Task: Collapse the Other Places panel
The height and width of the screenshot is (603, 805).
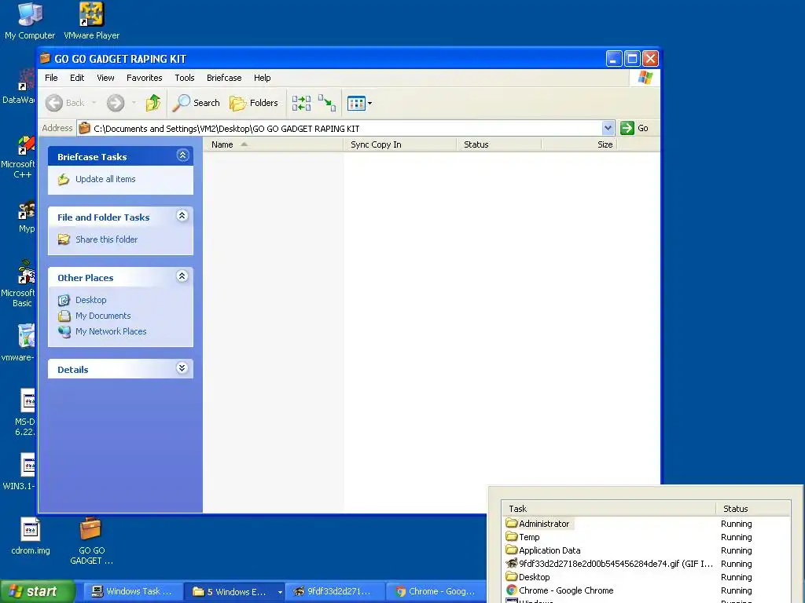Action: point(182,276)
